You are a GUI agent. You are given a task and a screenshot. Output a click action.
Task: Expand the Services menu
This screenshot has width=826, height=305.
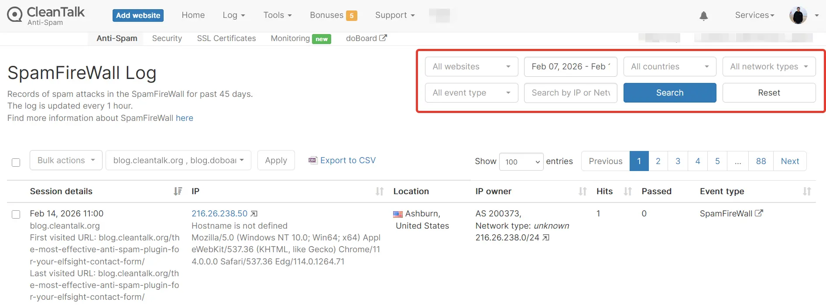point(754,15)
